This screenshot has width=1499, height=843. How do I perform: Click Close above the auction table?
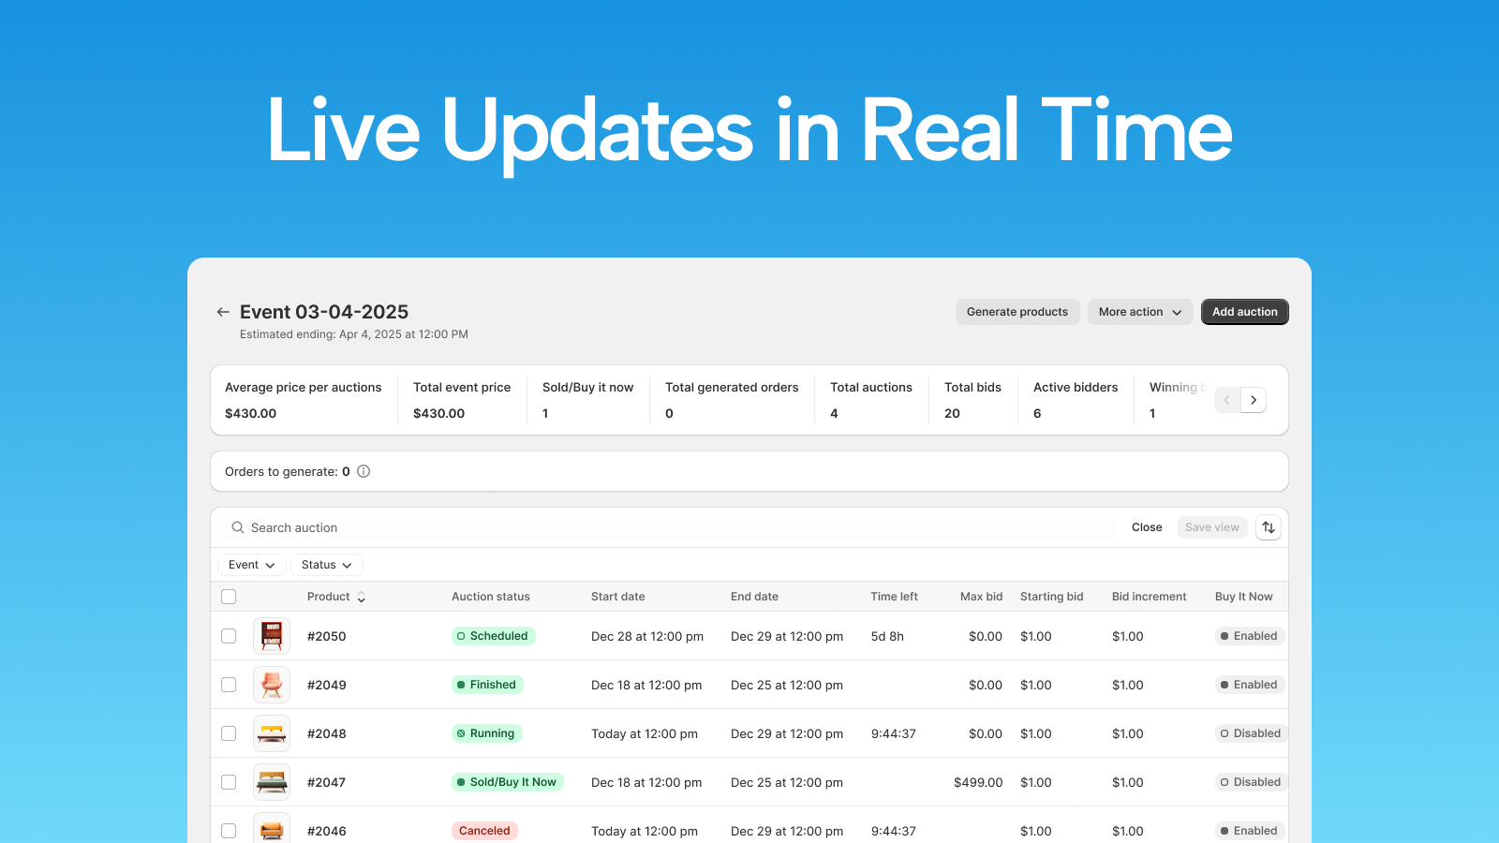tap(1146, 527)
